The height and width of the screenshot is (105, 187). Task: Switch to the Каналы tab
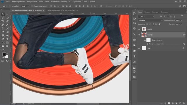tap(147, 12)
